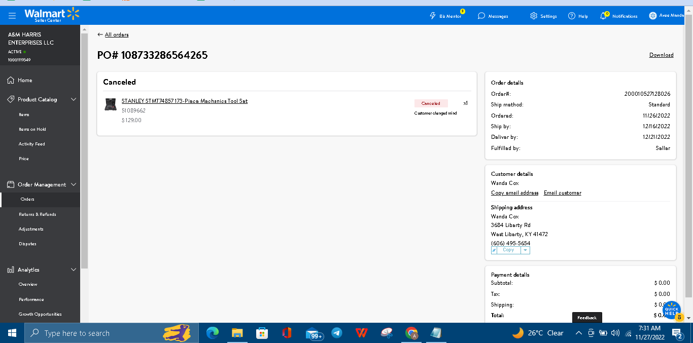Click the Canceled status badge
The image size is (693, 343).
pyautogui.click(x=431, y=103)
